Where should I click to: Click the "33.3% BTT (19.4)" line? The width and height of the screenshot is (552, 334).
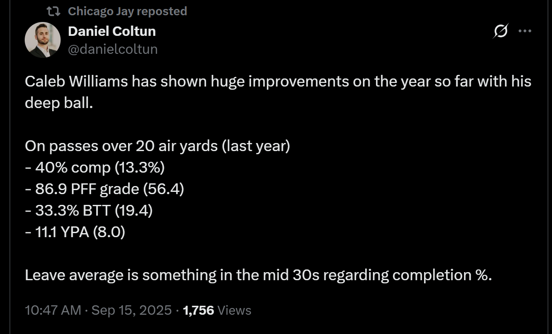[89, 211]
